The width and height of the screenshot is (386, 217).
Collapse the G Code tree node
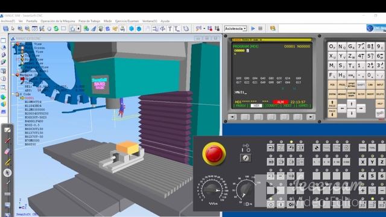click(x=13, y=94)
